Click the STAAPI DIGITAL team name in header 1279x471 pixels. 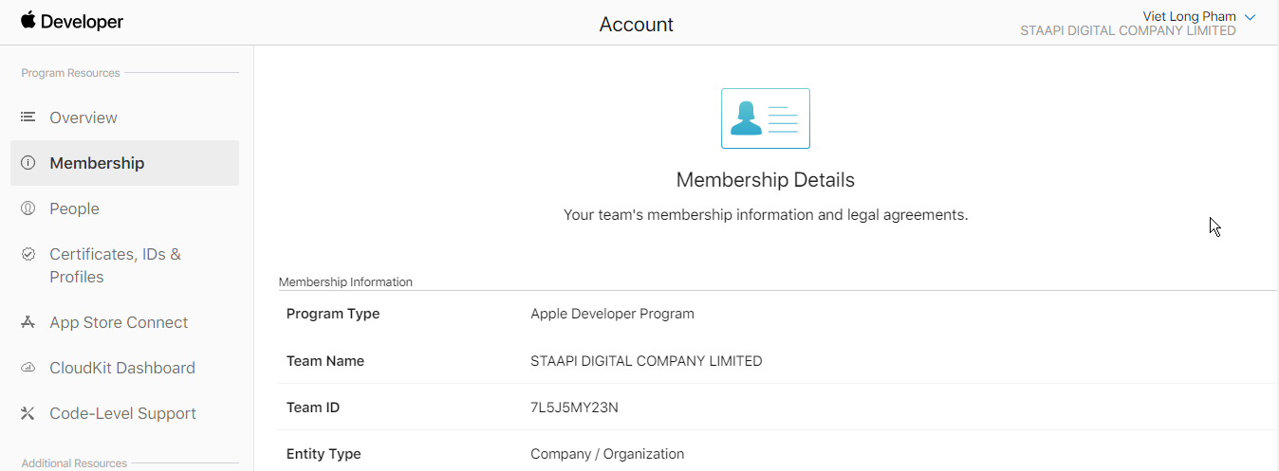(1127, 31)
